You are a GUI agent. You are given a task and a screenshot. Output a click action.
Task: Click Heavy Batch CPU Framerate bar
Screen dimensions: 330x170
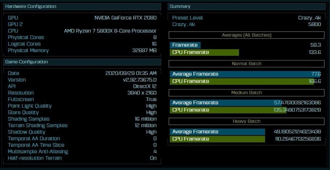[217, 139]
